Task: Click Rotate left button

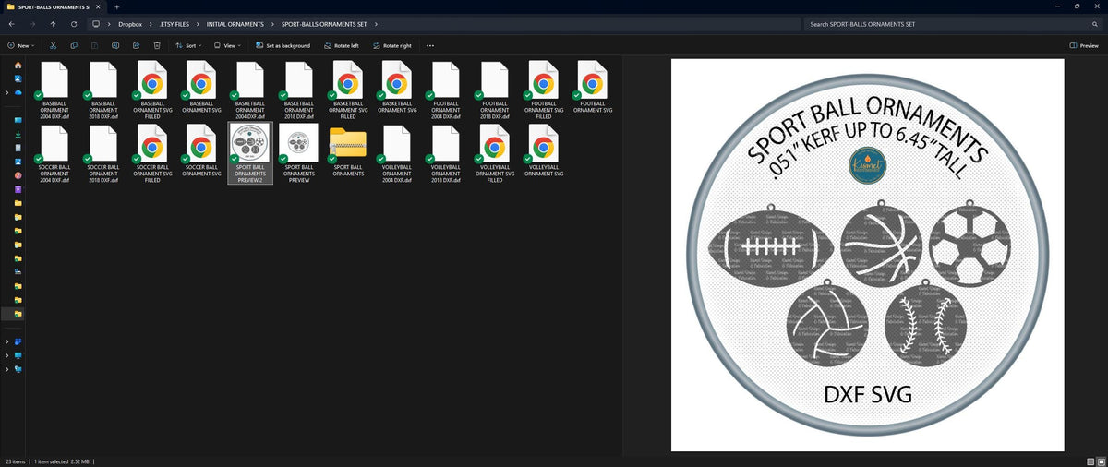Action: [x=340, y=45]
